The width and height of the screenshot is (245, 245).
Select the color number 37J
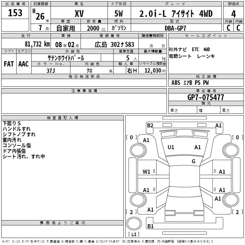[x=51, y=70]
